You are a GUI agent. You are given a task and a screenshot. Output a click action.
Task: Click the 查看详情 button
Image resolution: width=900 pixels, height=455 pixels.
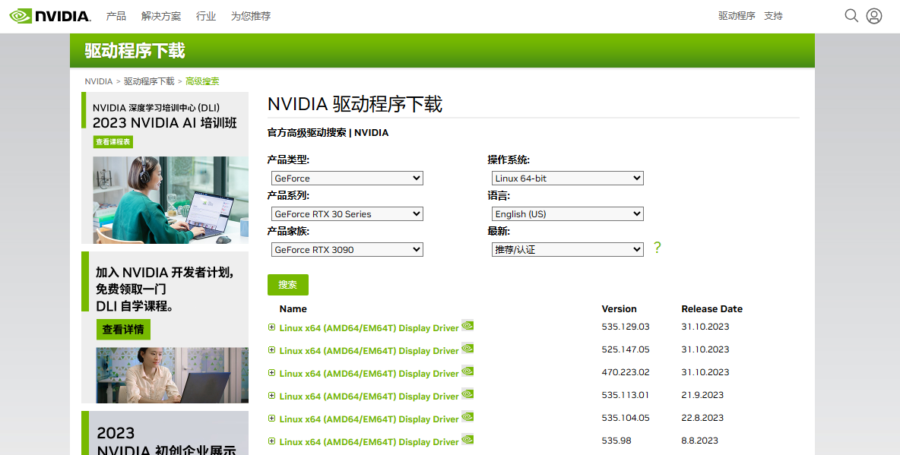click(x=123, y=330)
